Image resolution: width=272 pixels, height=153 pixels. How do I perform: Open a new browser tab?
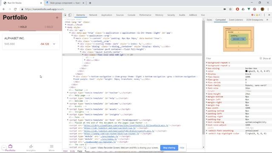point(90,3)
